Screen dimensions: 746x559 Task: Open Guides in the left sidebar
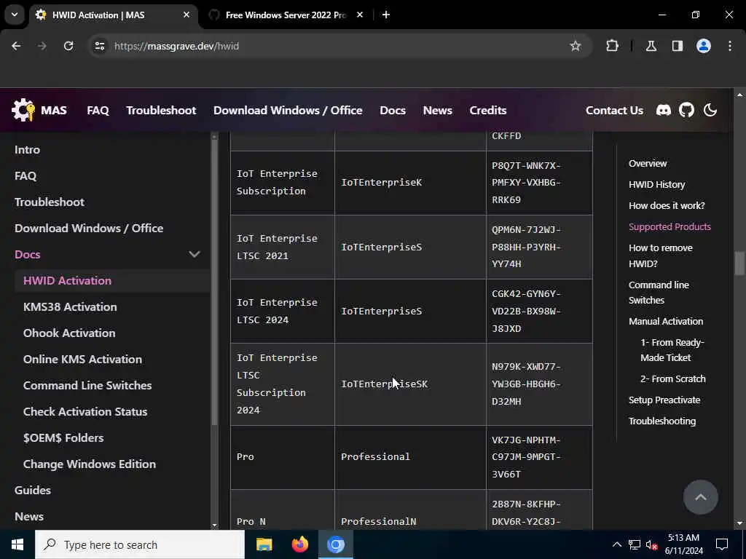coord(32,490)
